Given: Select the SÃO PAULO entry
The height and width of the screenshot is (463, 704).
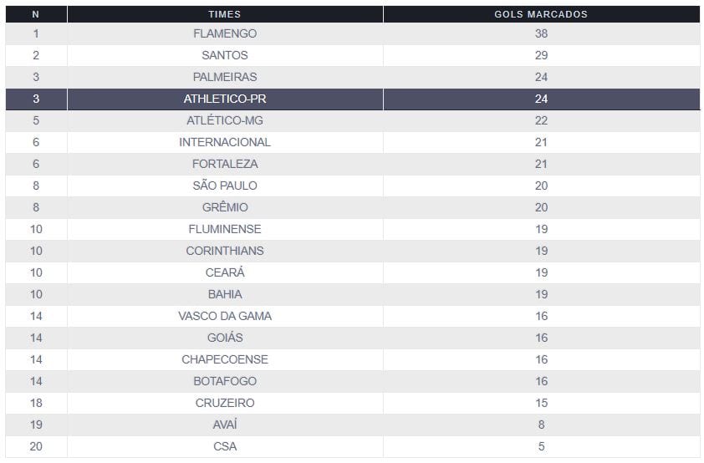Looking at the screenshot, I should 224,186.
